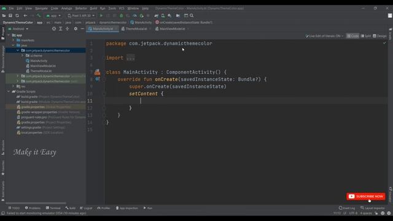393x221 pixels.
Task: Select the MainViewModel.kt editor tab
Action: coord(172,29)
